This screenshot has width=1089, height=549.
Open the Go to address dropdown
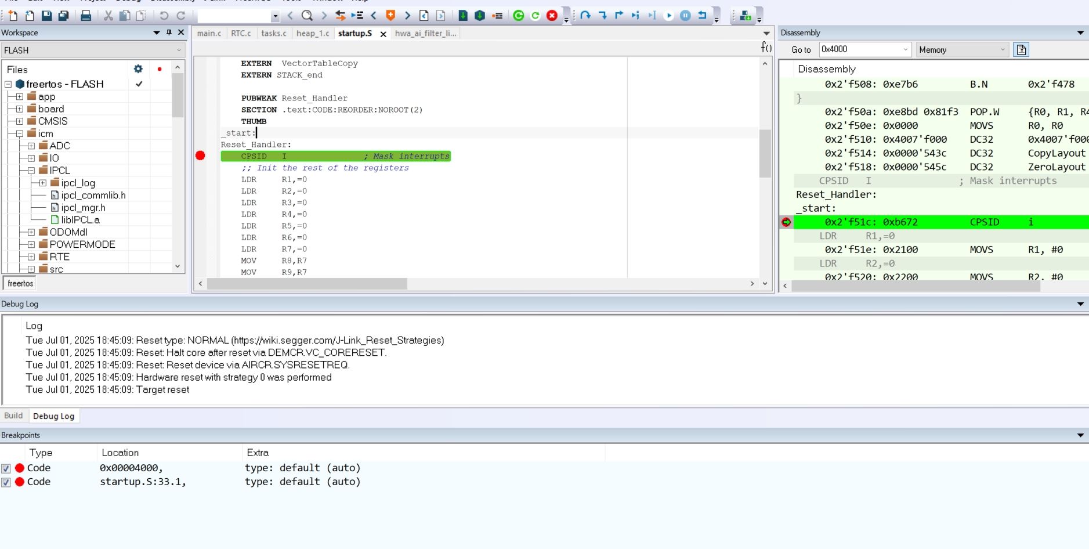pyautogui.click(x=906, y=50)
